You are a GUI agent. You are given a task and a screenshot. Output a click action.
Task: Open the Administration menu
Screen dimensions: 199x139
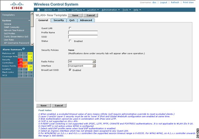pyautogui.click(x=110, y=10)
